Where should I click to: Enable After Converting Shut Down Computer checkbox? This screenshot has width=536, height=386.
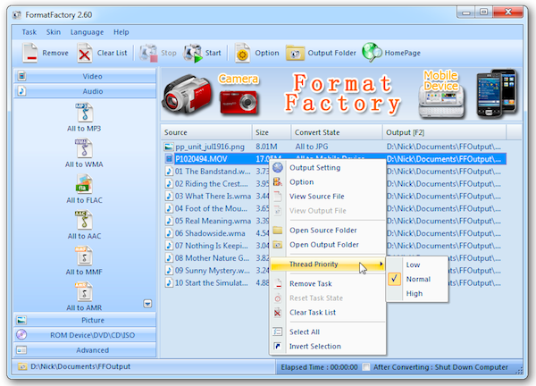click(x=366, y=367)
